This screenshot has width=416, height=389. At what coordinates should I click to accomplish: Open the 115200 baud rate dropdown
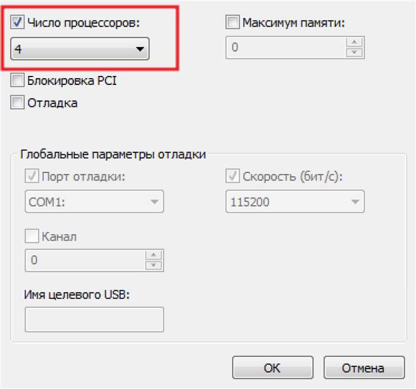(x=295, y=202)
